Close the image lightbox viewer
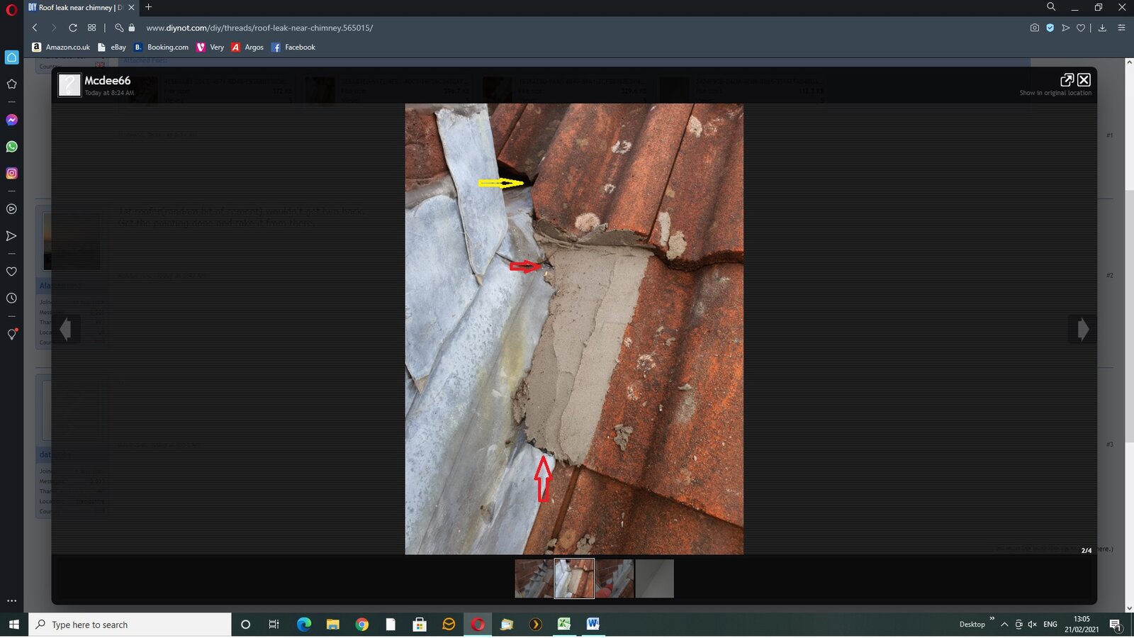1134x638 pixels. pos(1084,80)
